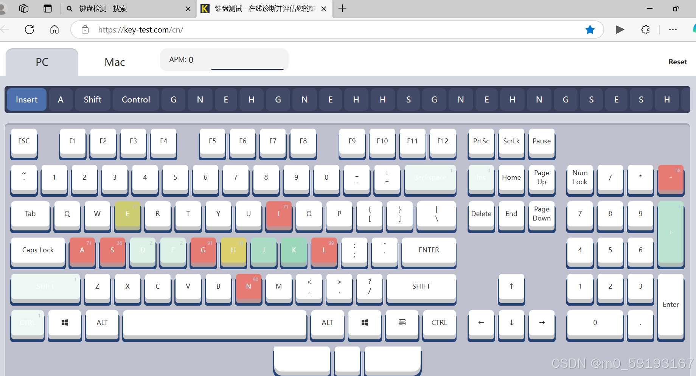Screen dimensions: 696x376
Task: Select the PC keyboard layout tab
Action: pyautogui.click(x=42, y=62)
